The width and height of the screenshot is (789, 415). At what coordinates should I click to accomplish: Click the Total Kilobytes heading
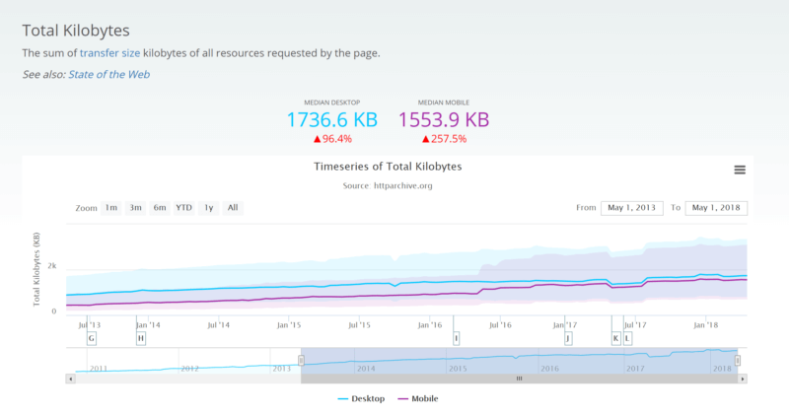76,31
